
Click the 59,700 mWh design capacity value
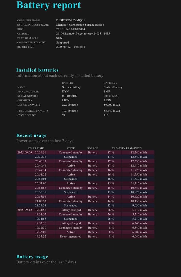[112, 105]
